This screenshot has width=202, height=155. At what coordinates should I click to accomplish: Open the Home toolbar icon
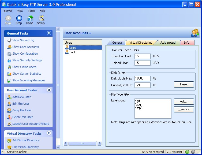point(30,18)
